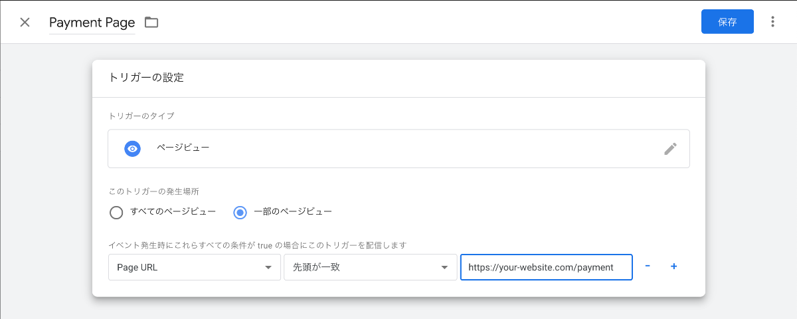
Task: Click the Payment Page trigger name field
Action: point(92,23)
